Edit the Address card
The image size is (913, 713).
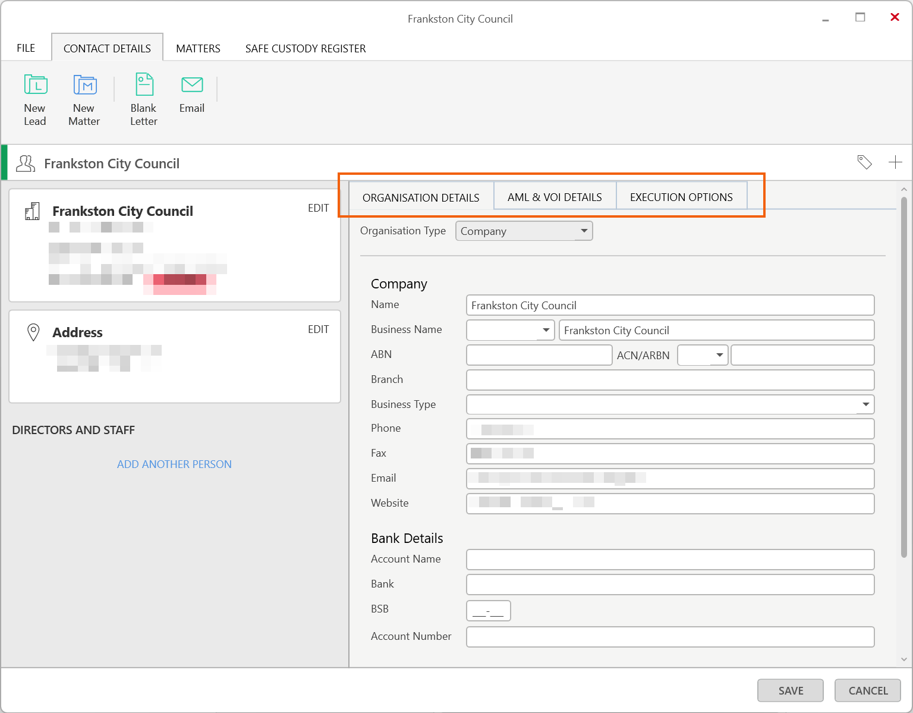click(318, 329)
